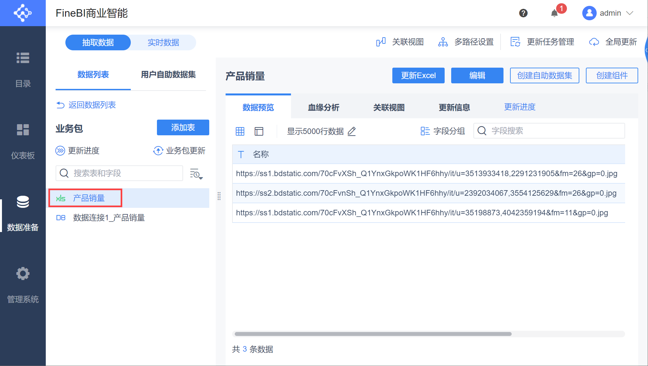Click the help question mark icon

click(523, 13)
